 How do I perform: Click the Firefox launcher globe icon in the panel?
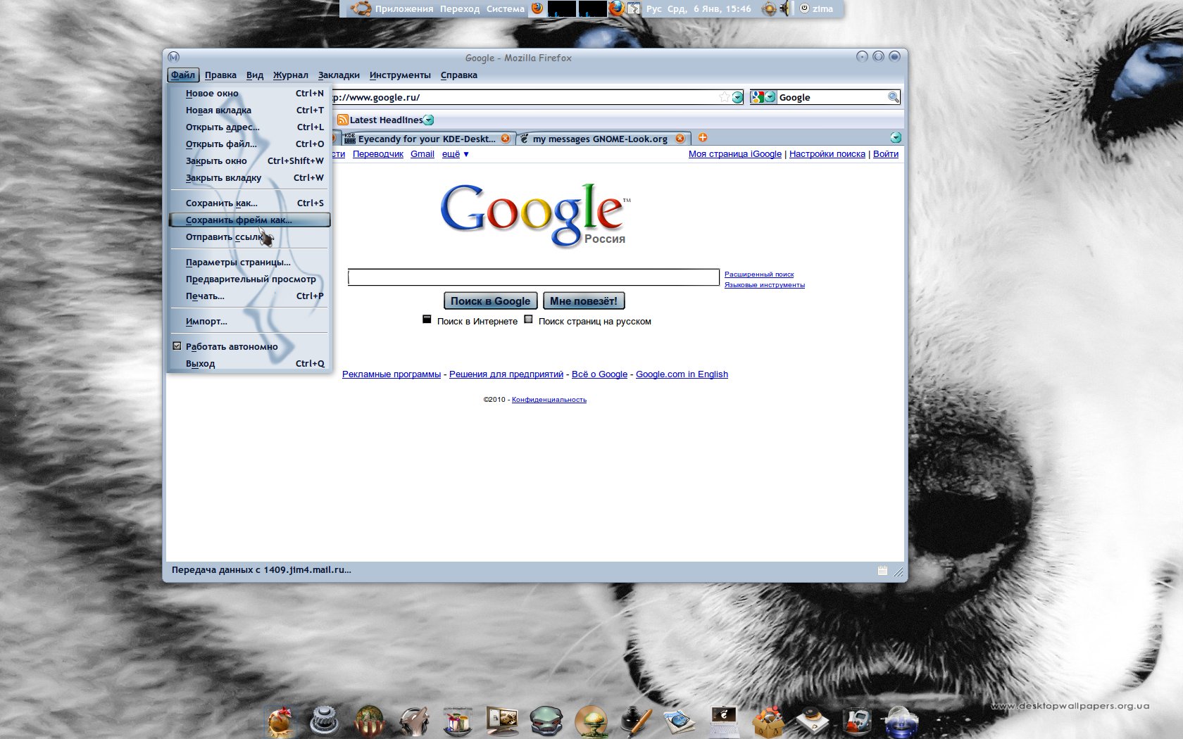click(x=537, y=8)
